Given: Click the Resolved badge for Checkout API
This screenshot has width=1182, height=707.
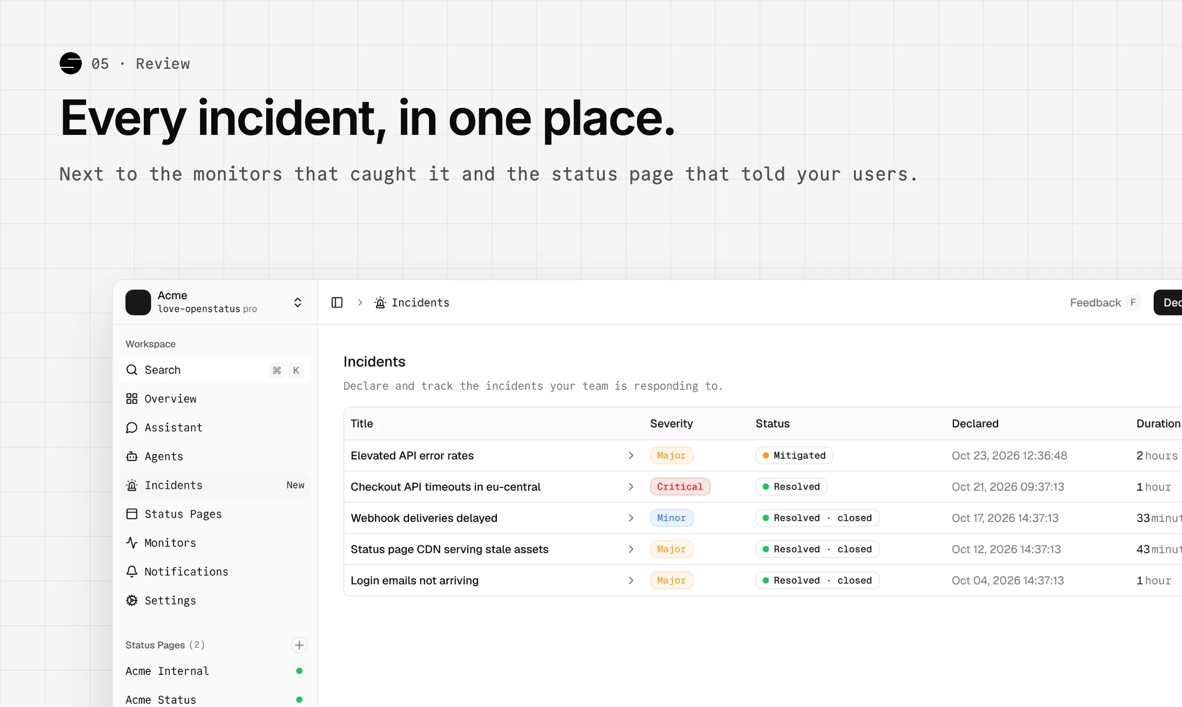Looking at the screenshot, I should 791,487.
